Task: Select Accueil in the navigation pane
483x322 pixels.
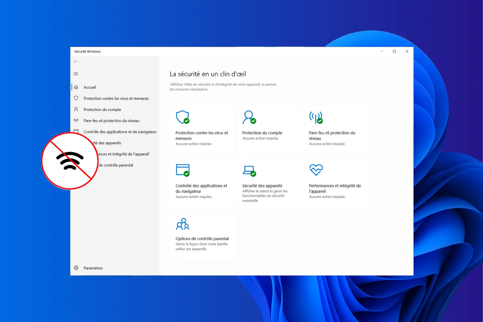Action: click(89, 87)
